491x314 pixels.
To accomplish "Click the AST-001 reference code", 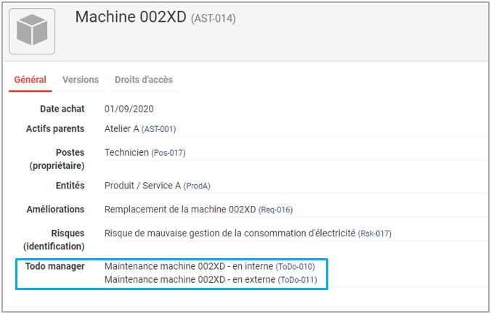I will [159, 129].
